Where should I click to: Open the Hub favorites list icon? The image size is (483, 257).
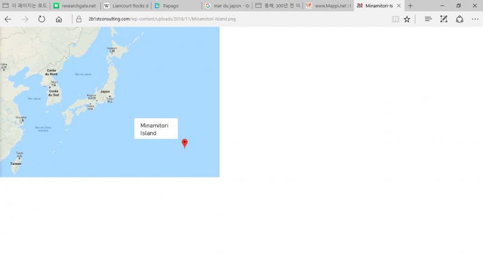(x=428, y=19)
